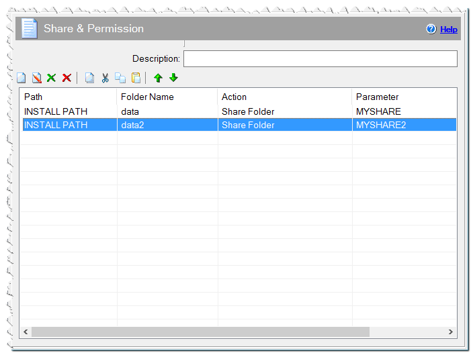Screen dimensions: 471x353
Task: Click the horizontal scrollbar right arrow
Action: pos(451,332)
